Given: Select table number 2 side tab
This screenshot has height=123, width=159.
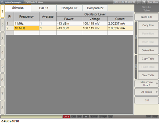Looking at the screenshot, I should pyautogui.click(x=2, y=25).
